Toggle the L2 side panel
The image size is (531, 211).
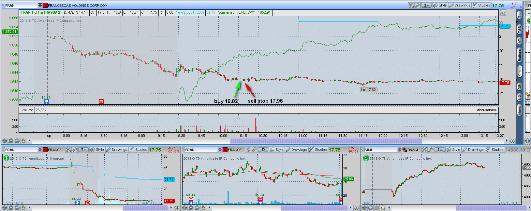coord(520,97)
